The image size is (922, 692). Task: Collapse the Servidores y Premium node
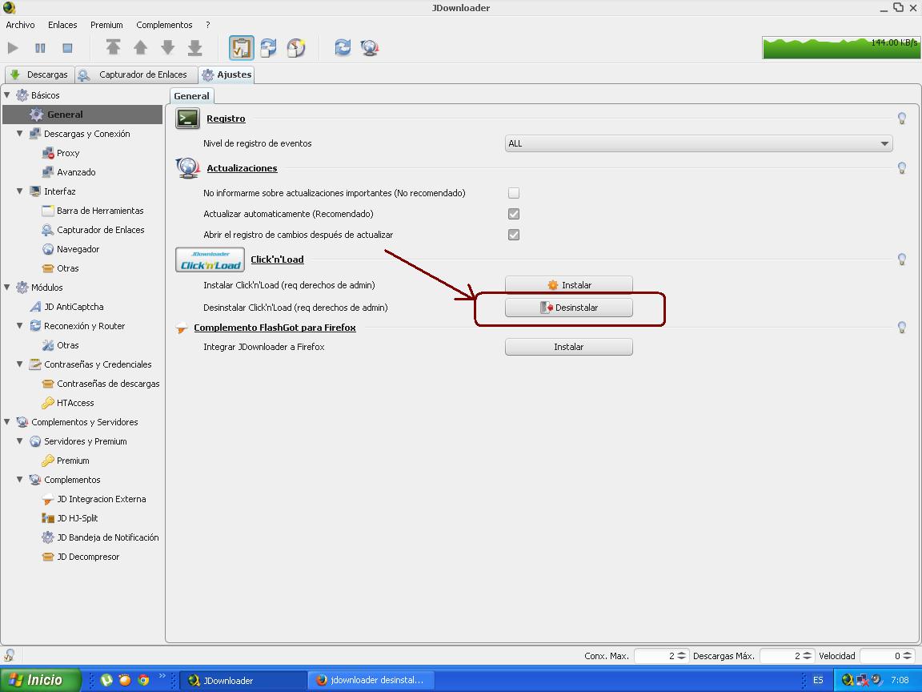(20, 441)
